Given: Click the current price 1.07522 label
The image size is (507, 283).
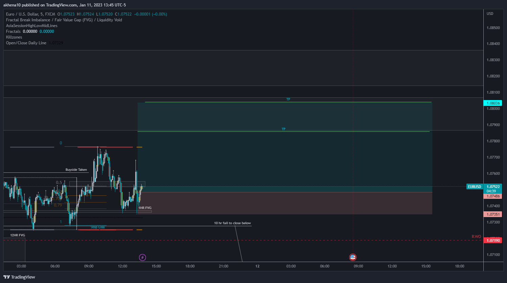Looking at the screenshot, I should [x=492, y=186].
